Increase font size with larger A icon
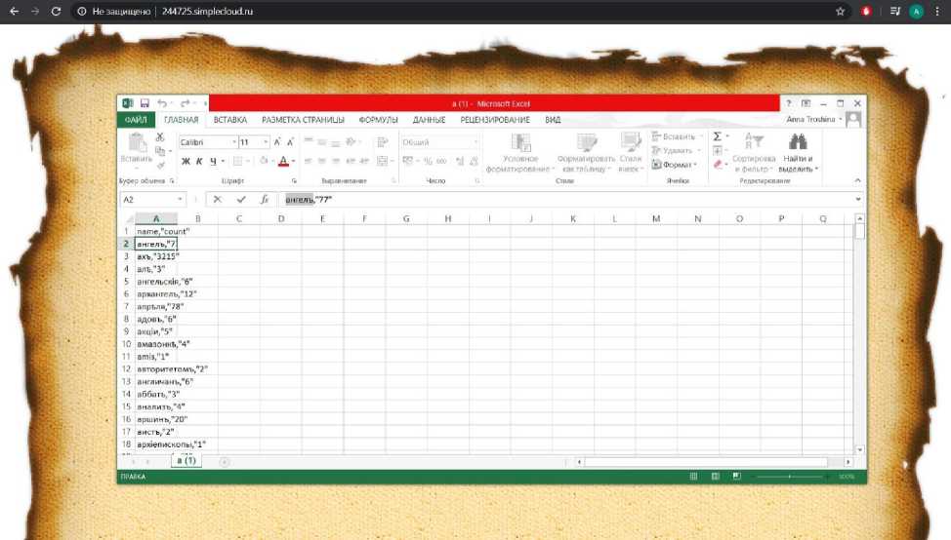 [x=277, y=142]
